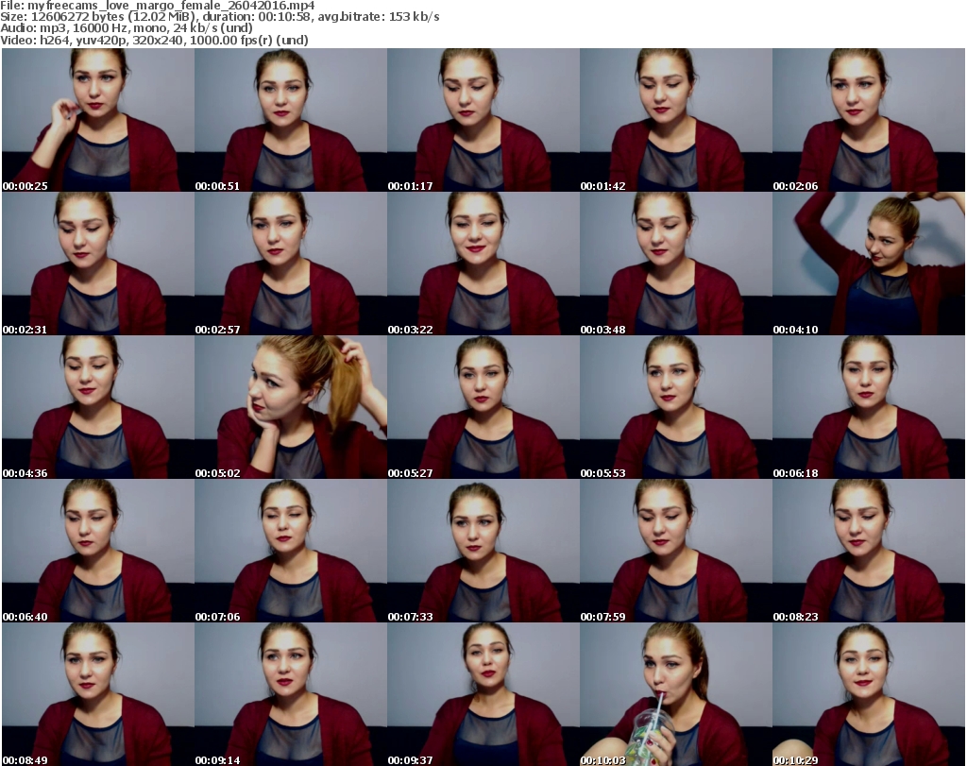Choose the thumbnail frame at 00:06:40
The width and height of the screenshot is (967, 766).
(98, 551)
